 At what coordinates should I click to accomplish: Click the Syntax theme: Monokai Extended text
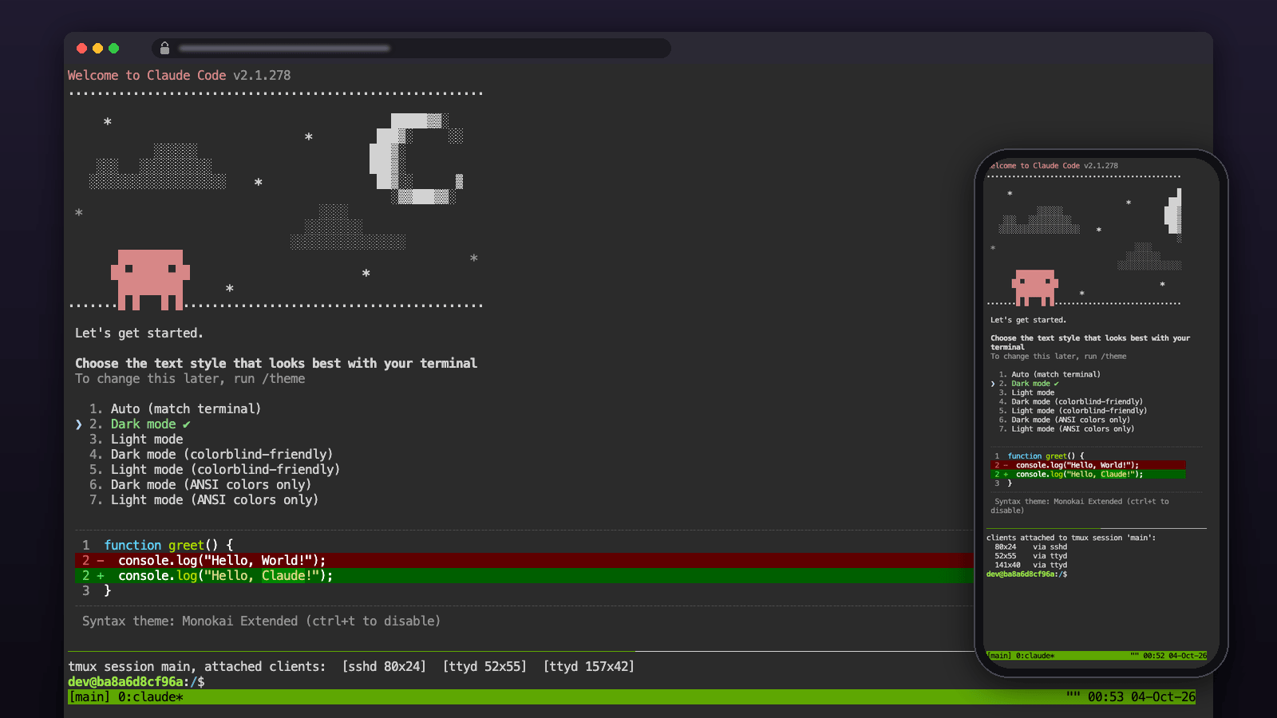click(x=261, y=621)
